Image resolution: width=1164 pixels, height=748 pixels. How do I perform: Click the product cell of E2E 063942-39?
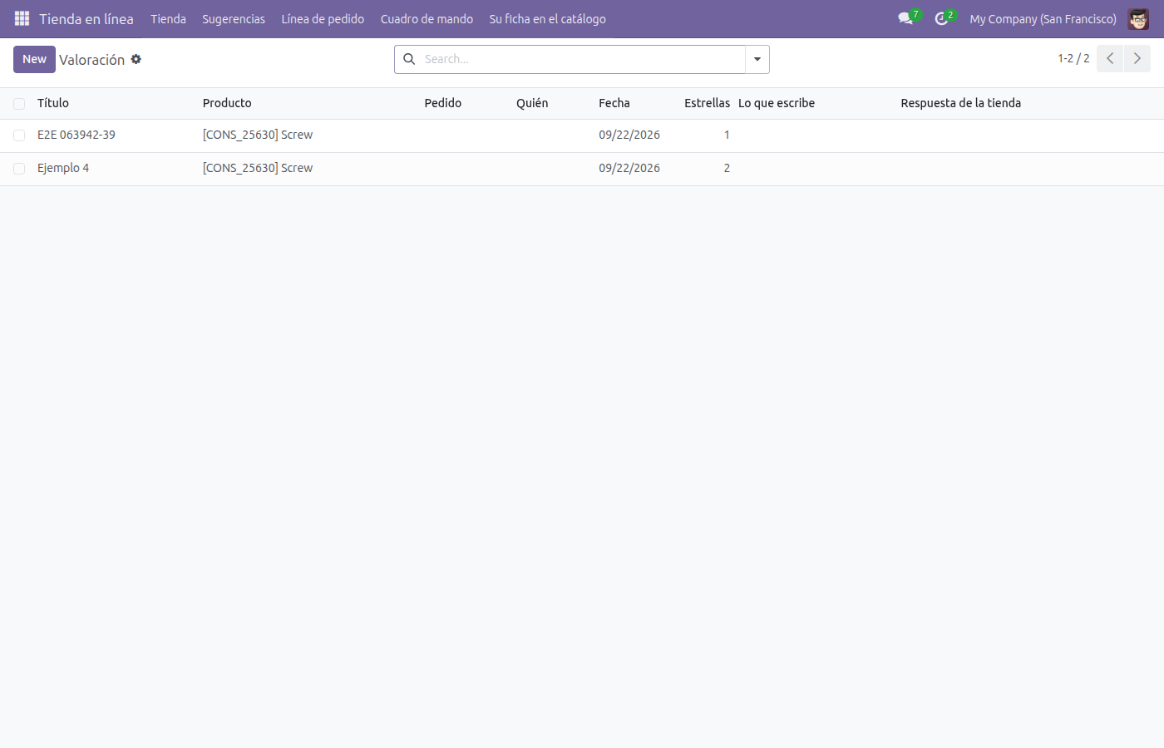point(258,135)
